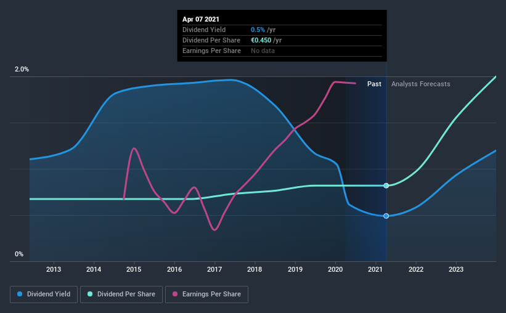Click the 2023 x-axis label
Screen dimensions: 506x313
point(456,269)
